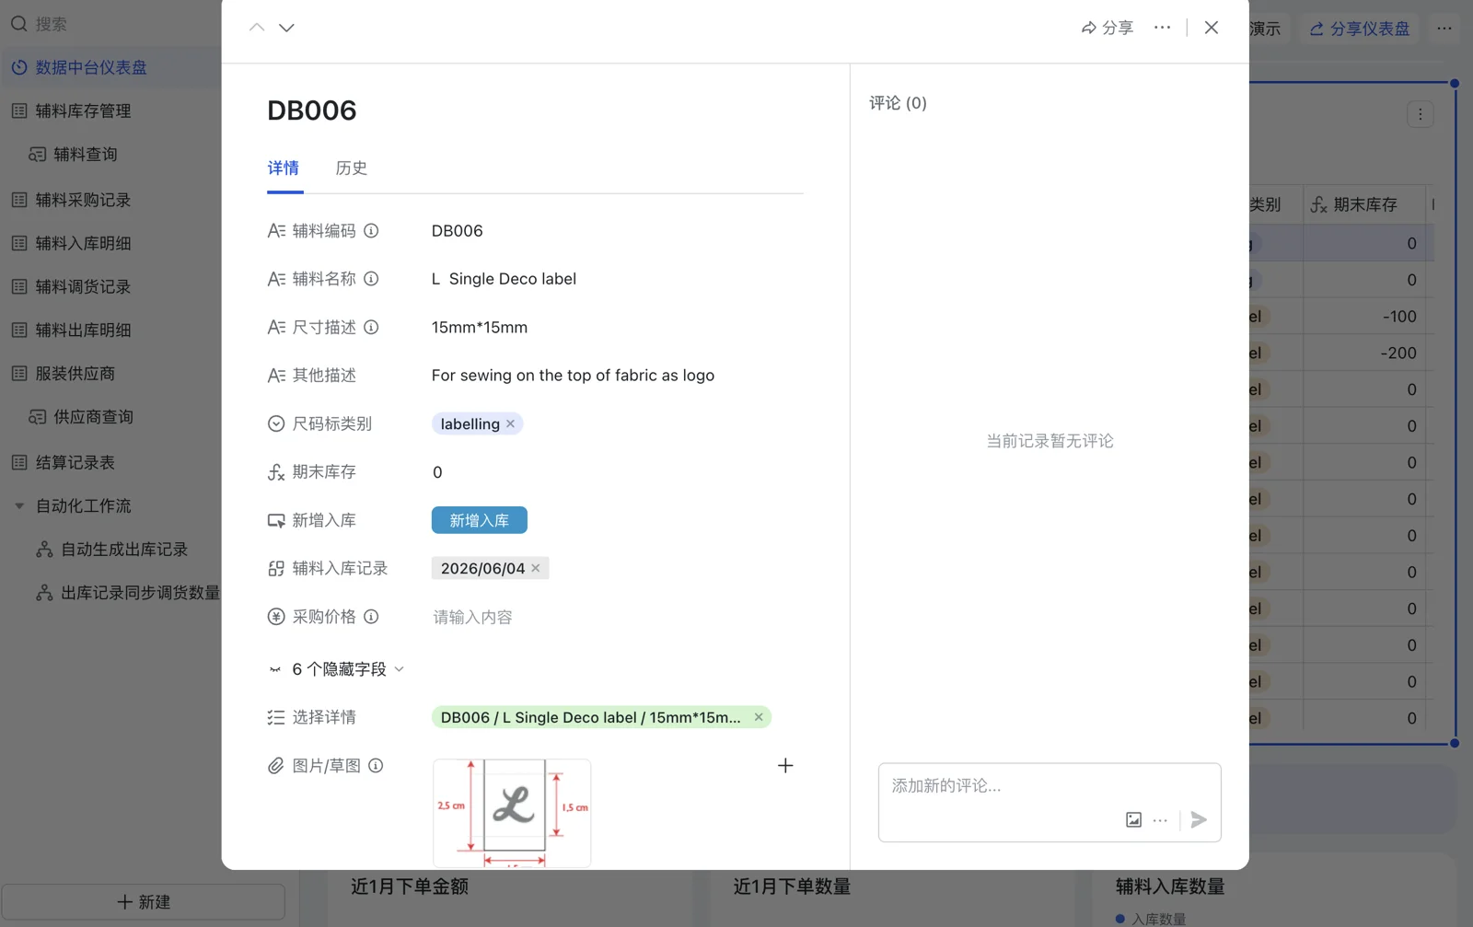Insert image into comment
1473x927 pixels.
pyautogui.click(x=1133, y=820)
